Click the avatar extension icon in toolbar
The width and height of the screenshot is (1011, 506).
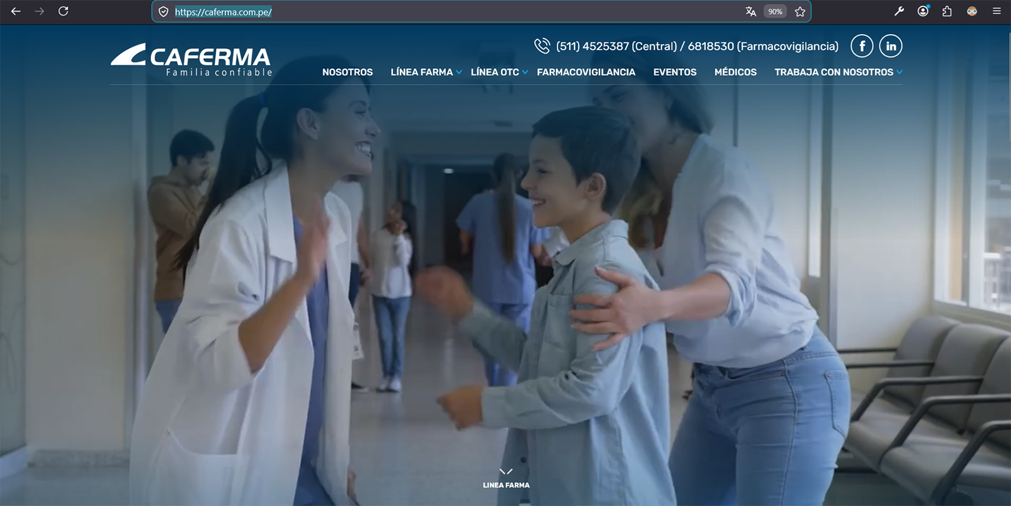(x=972, y=11)
